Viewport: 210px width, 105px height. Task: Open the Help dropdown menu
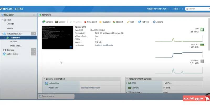pos(176,9)
